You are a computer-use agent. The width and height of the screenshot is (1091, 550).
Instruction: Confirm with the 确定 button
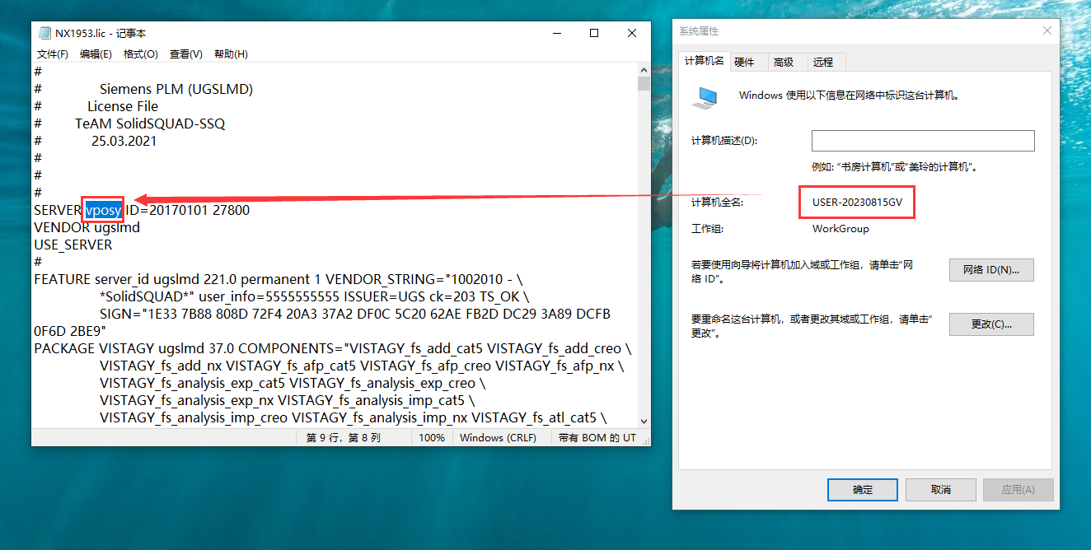coord(863,490)
